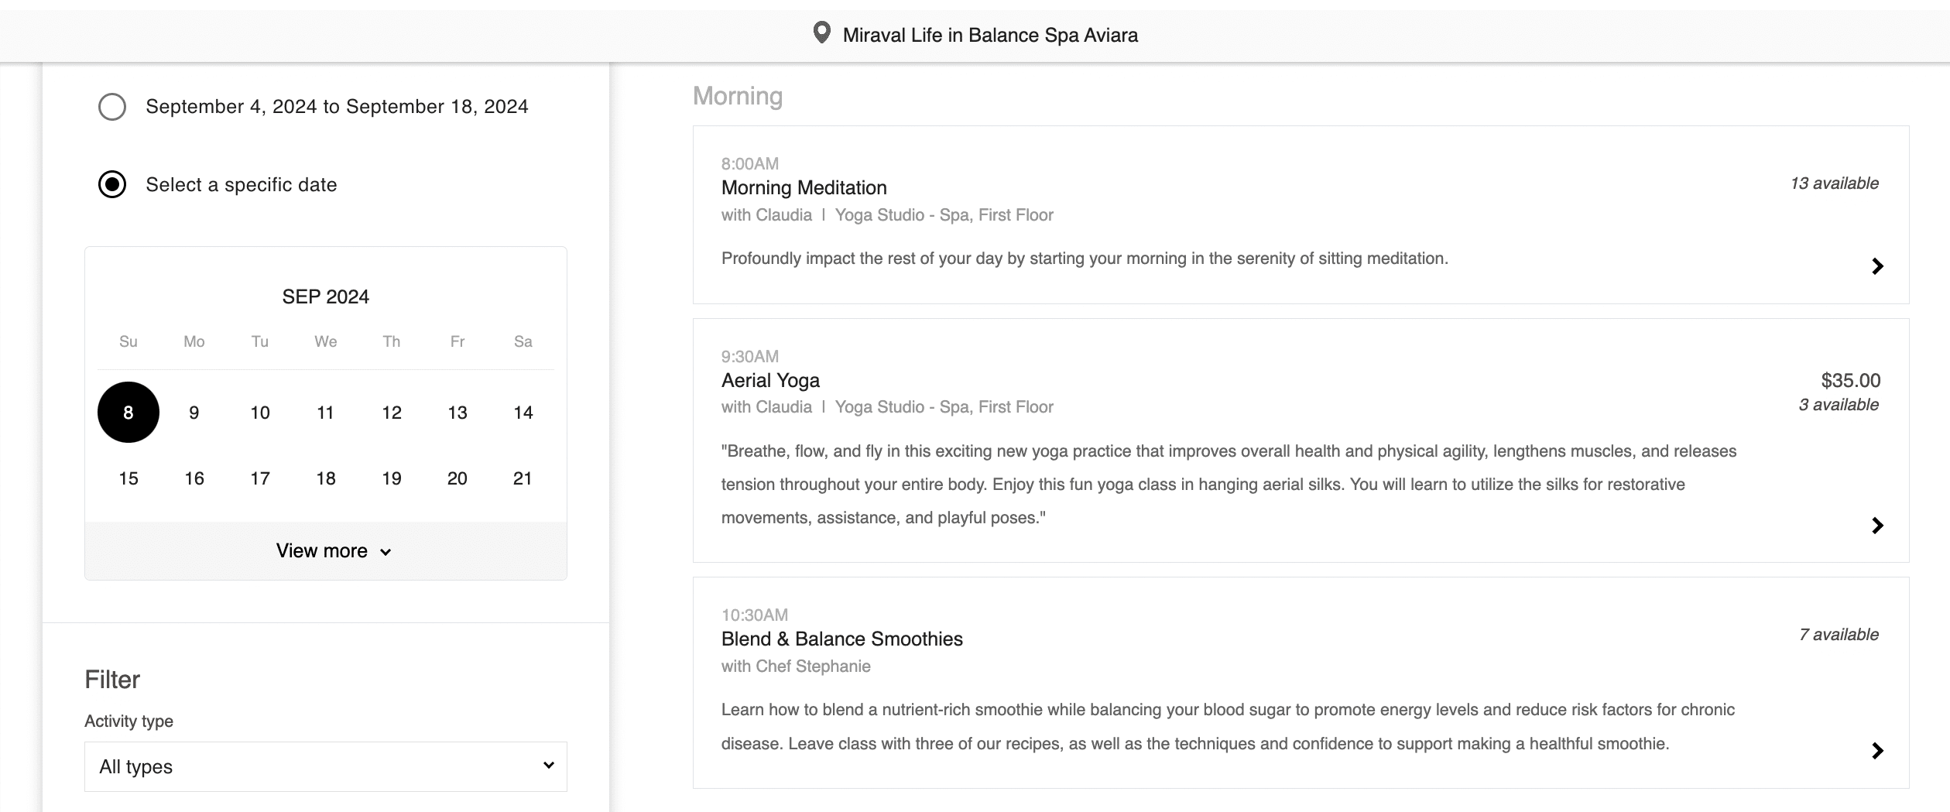The height and width of the screenshot is (812, 1950).
Task: Choose September 18 on calendar
Action: [x=326, y=478]
